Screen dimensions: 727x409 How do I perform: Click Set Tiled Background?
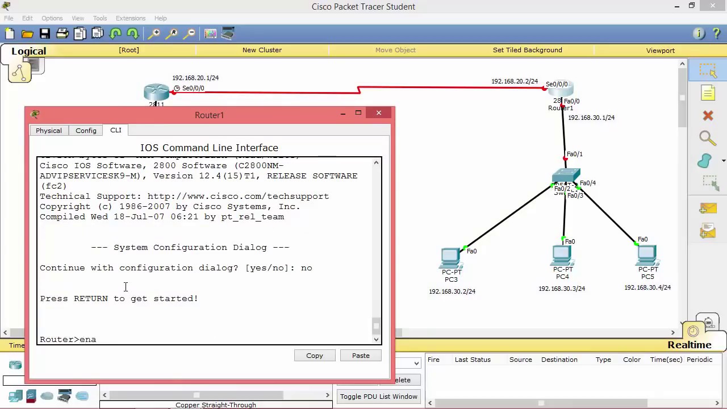click(528, 50)
